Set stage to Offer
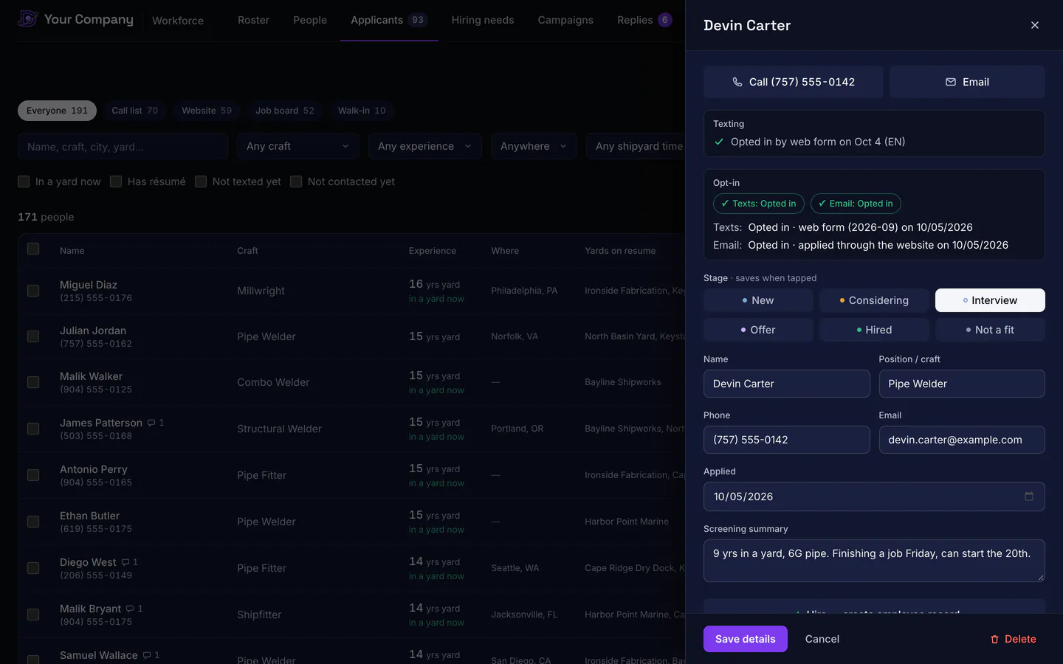Image resolution: width=1063 pixels, height=664 pixels. tap(758, 330)
